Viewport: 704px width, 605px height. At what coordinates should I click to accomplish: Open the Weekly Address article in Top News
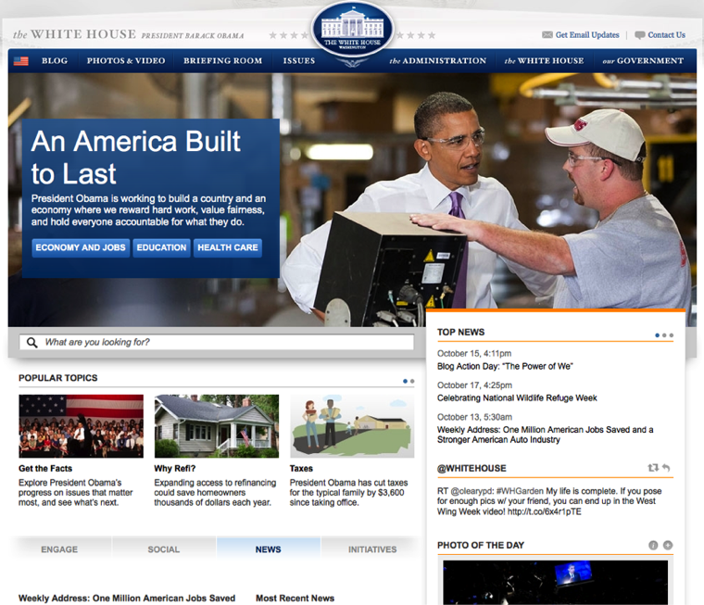[x=545, y=435]
